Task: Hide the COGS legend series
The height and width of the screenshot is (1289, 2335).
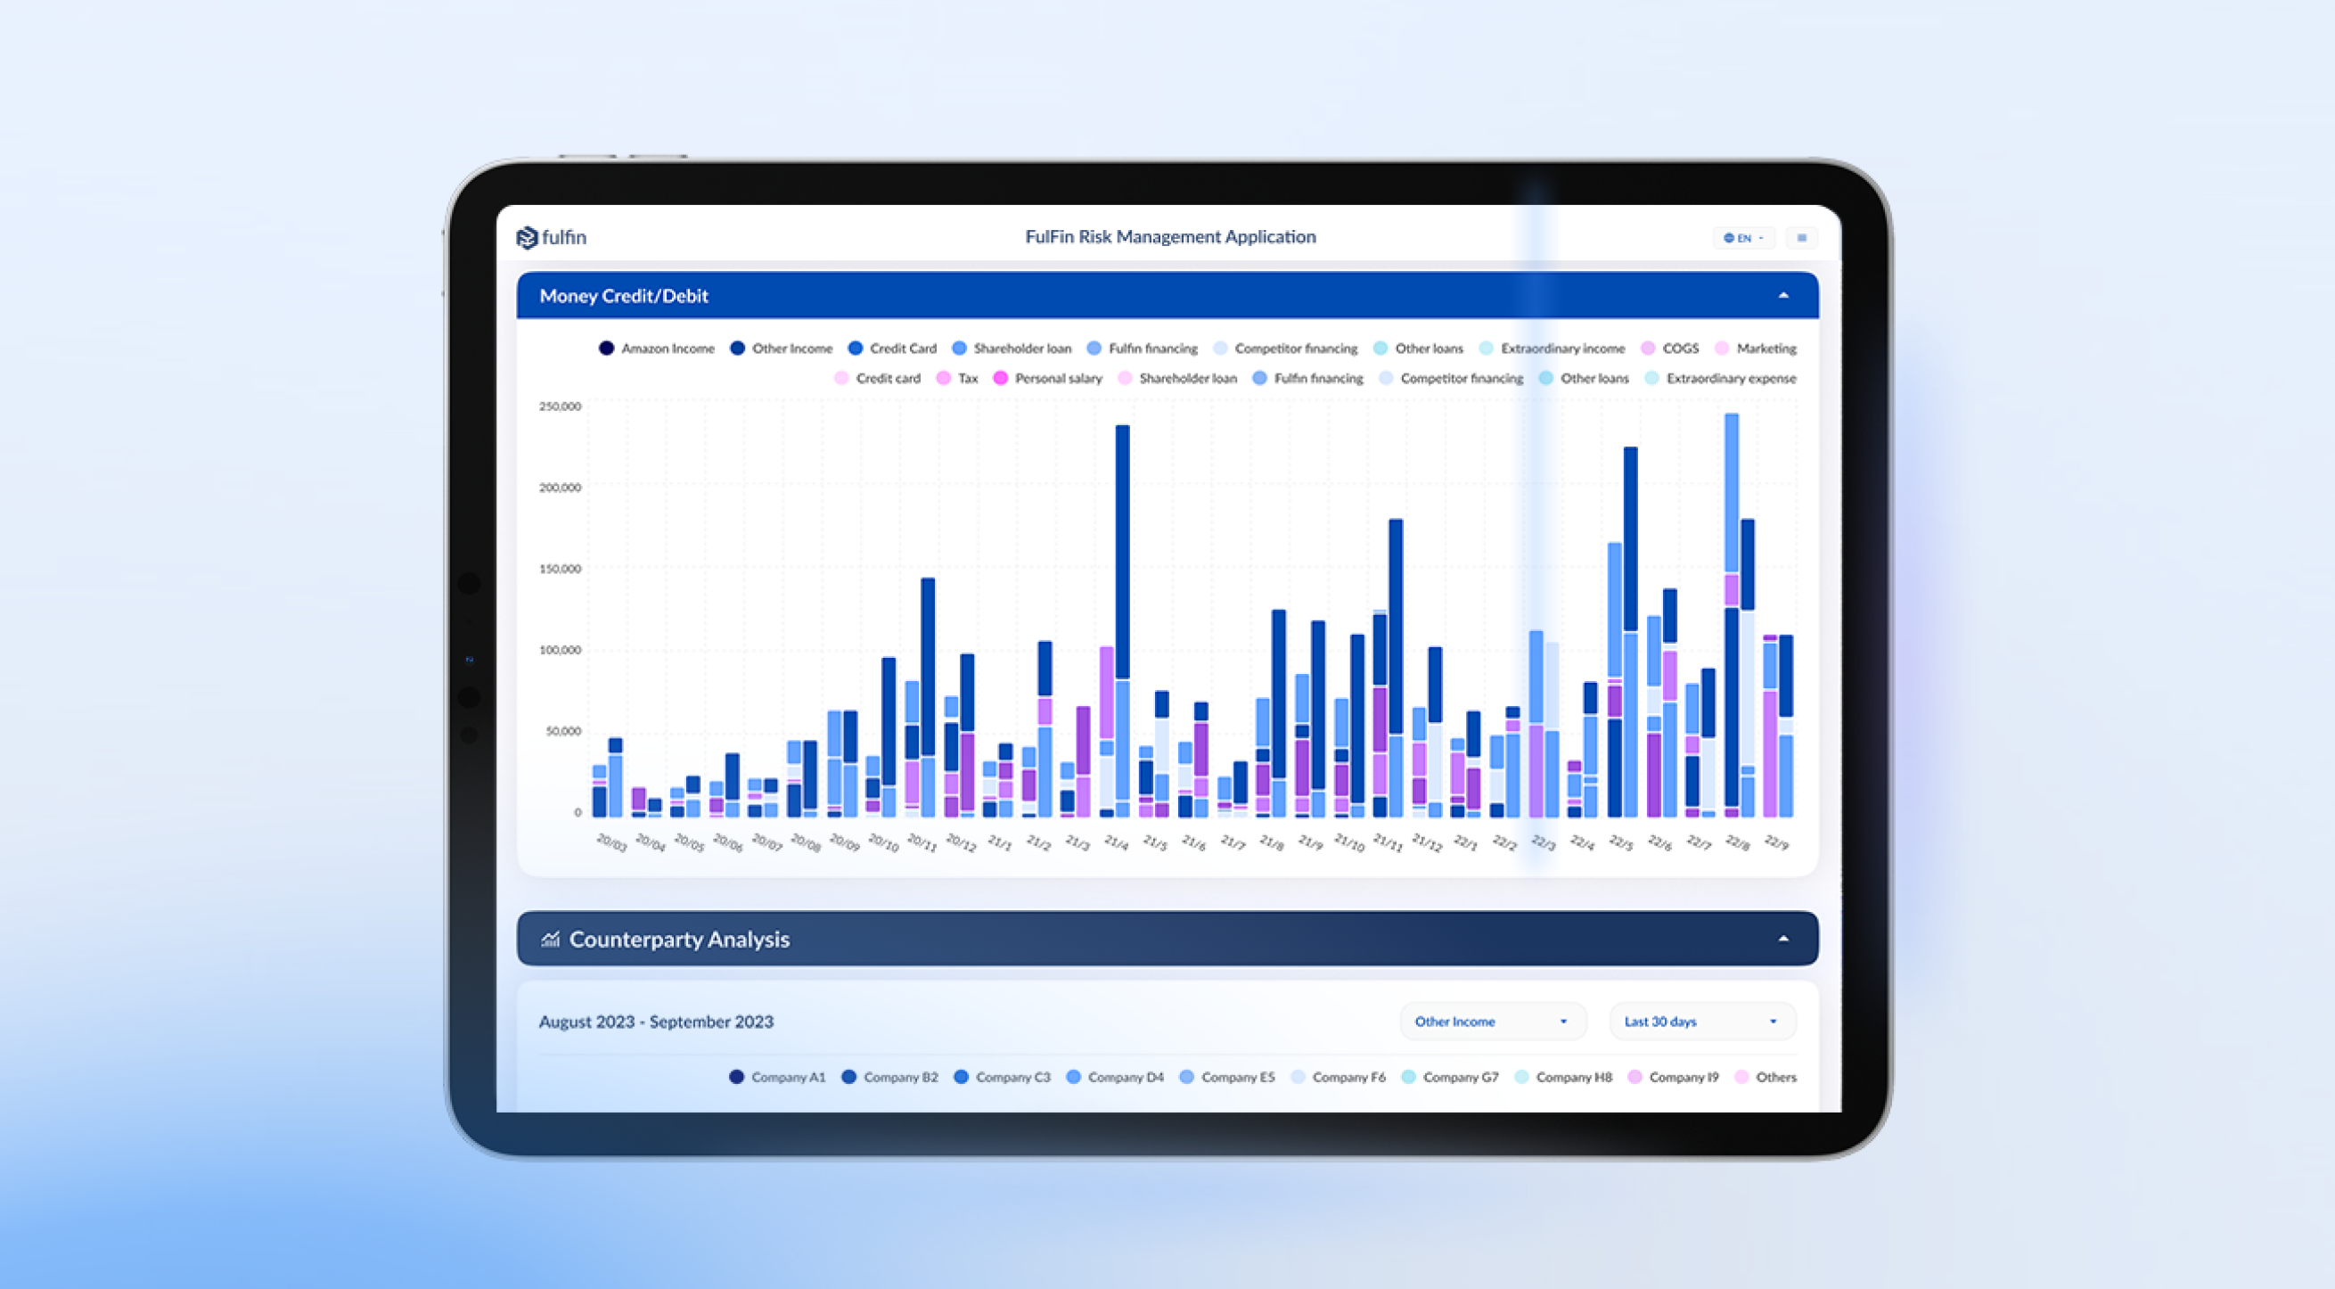Action: point(1648,348)
